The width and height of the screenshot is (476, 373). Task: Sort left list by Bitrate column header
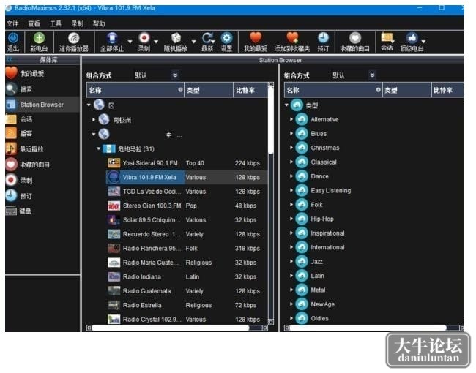click(x=250, y=90)
